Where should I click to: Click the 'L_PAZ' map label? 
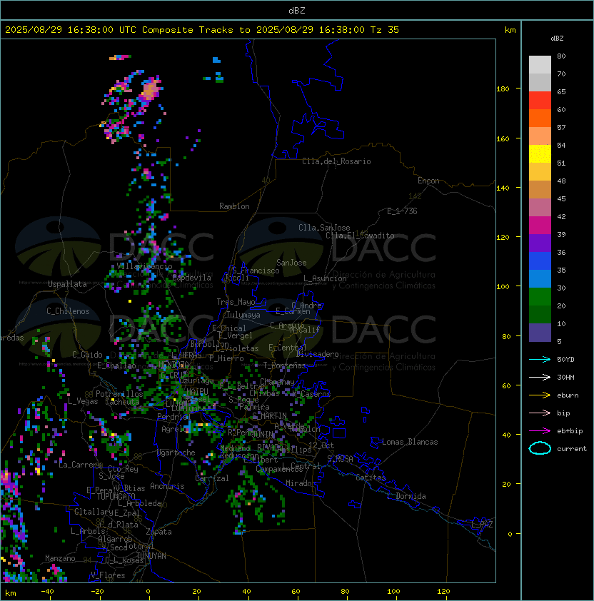coord(482,525)
